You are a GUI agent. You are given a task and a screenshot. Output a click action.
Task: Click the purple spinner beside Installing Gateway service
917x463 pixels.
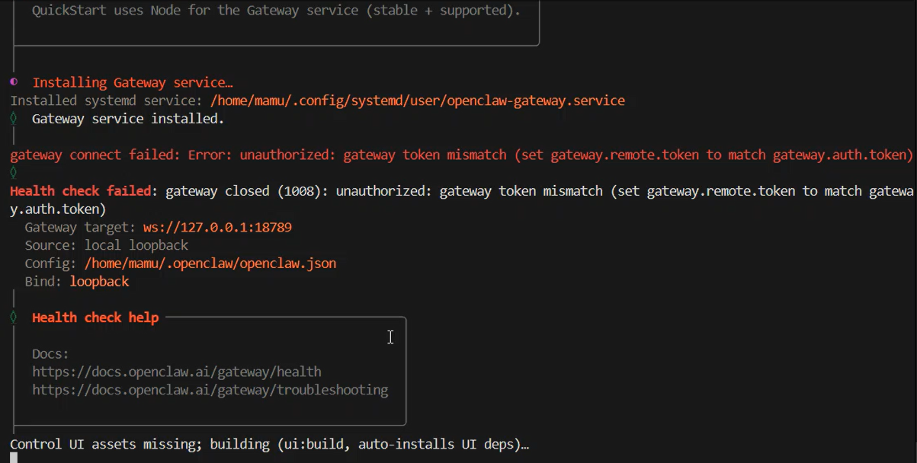pos(14,82)
